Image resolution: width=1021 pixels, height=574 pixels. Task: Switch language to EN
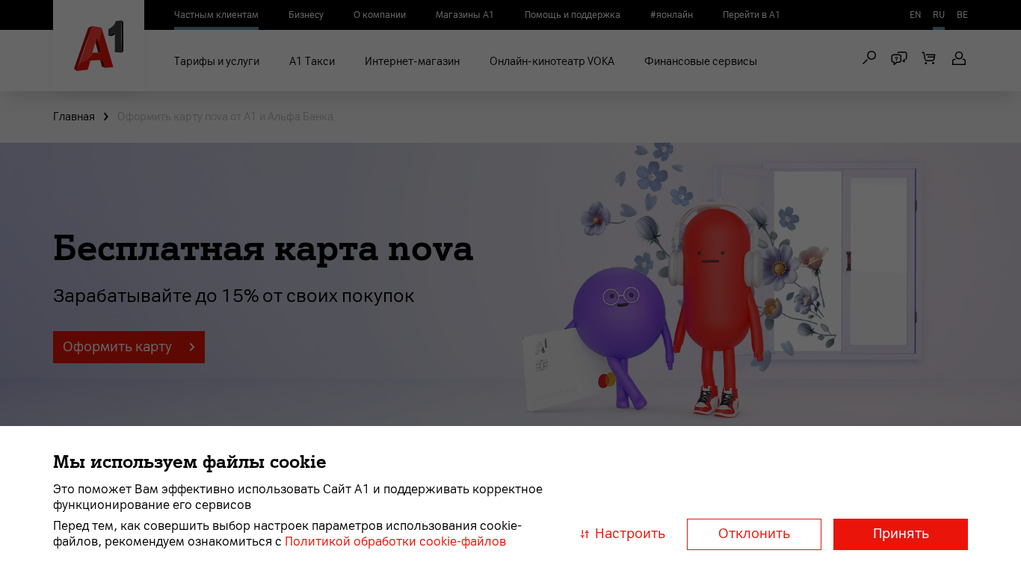pos(916,15)
